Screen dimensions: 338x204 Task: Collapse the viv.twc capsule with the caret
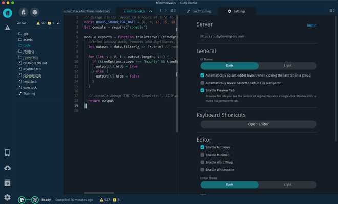pyautogui.click(x=58, y=23)
